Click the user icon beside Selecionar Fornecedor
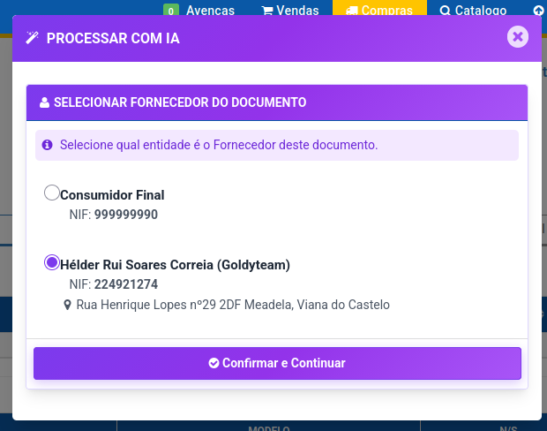Viewport: 547px width, 431px height. click(44, 102)
